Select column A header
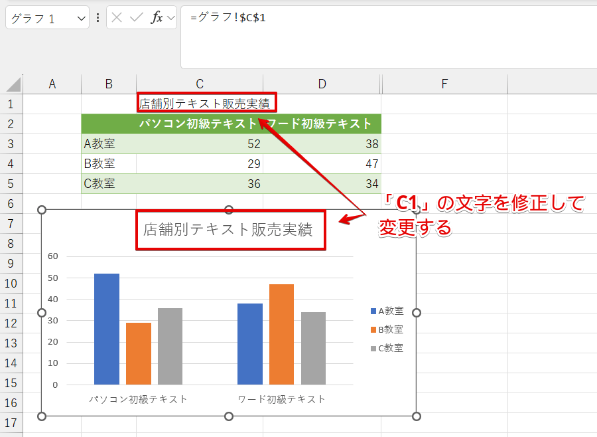 52,84
